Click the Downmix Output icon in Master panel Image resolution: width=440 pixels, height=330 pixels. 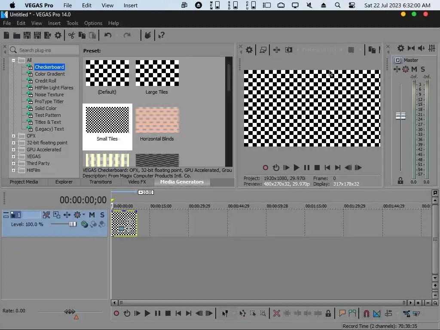click(x=411, y=48)
